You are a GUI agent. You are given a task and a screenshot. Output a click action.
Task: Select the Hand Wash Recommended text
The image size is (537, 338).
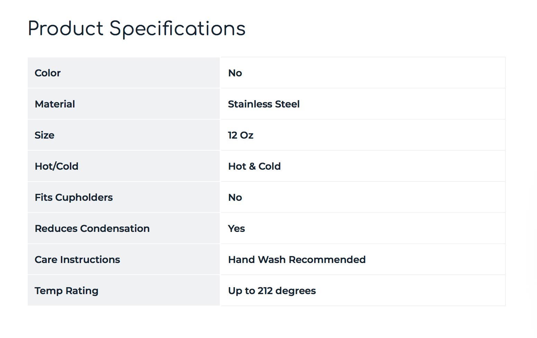297,260
